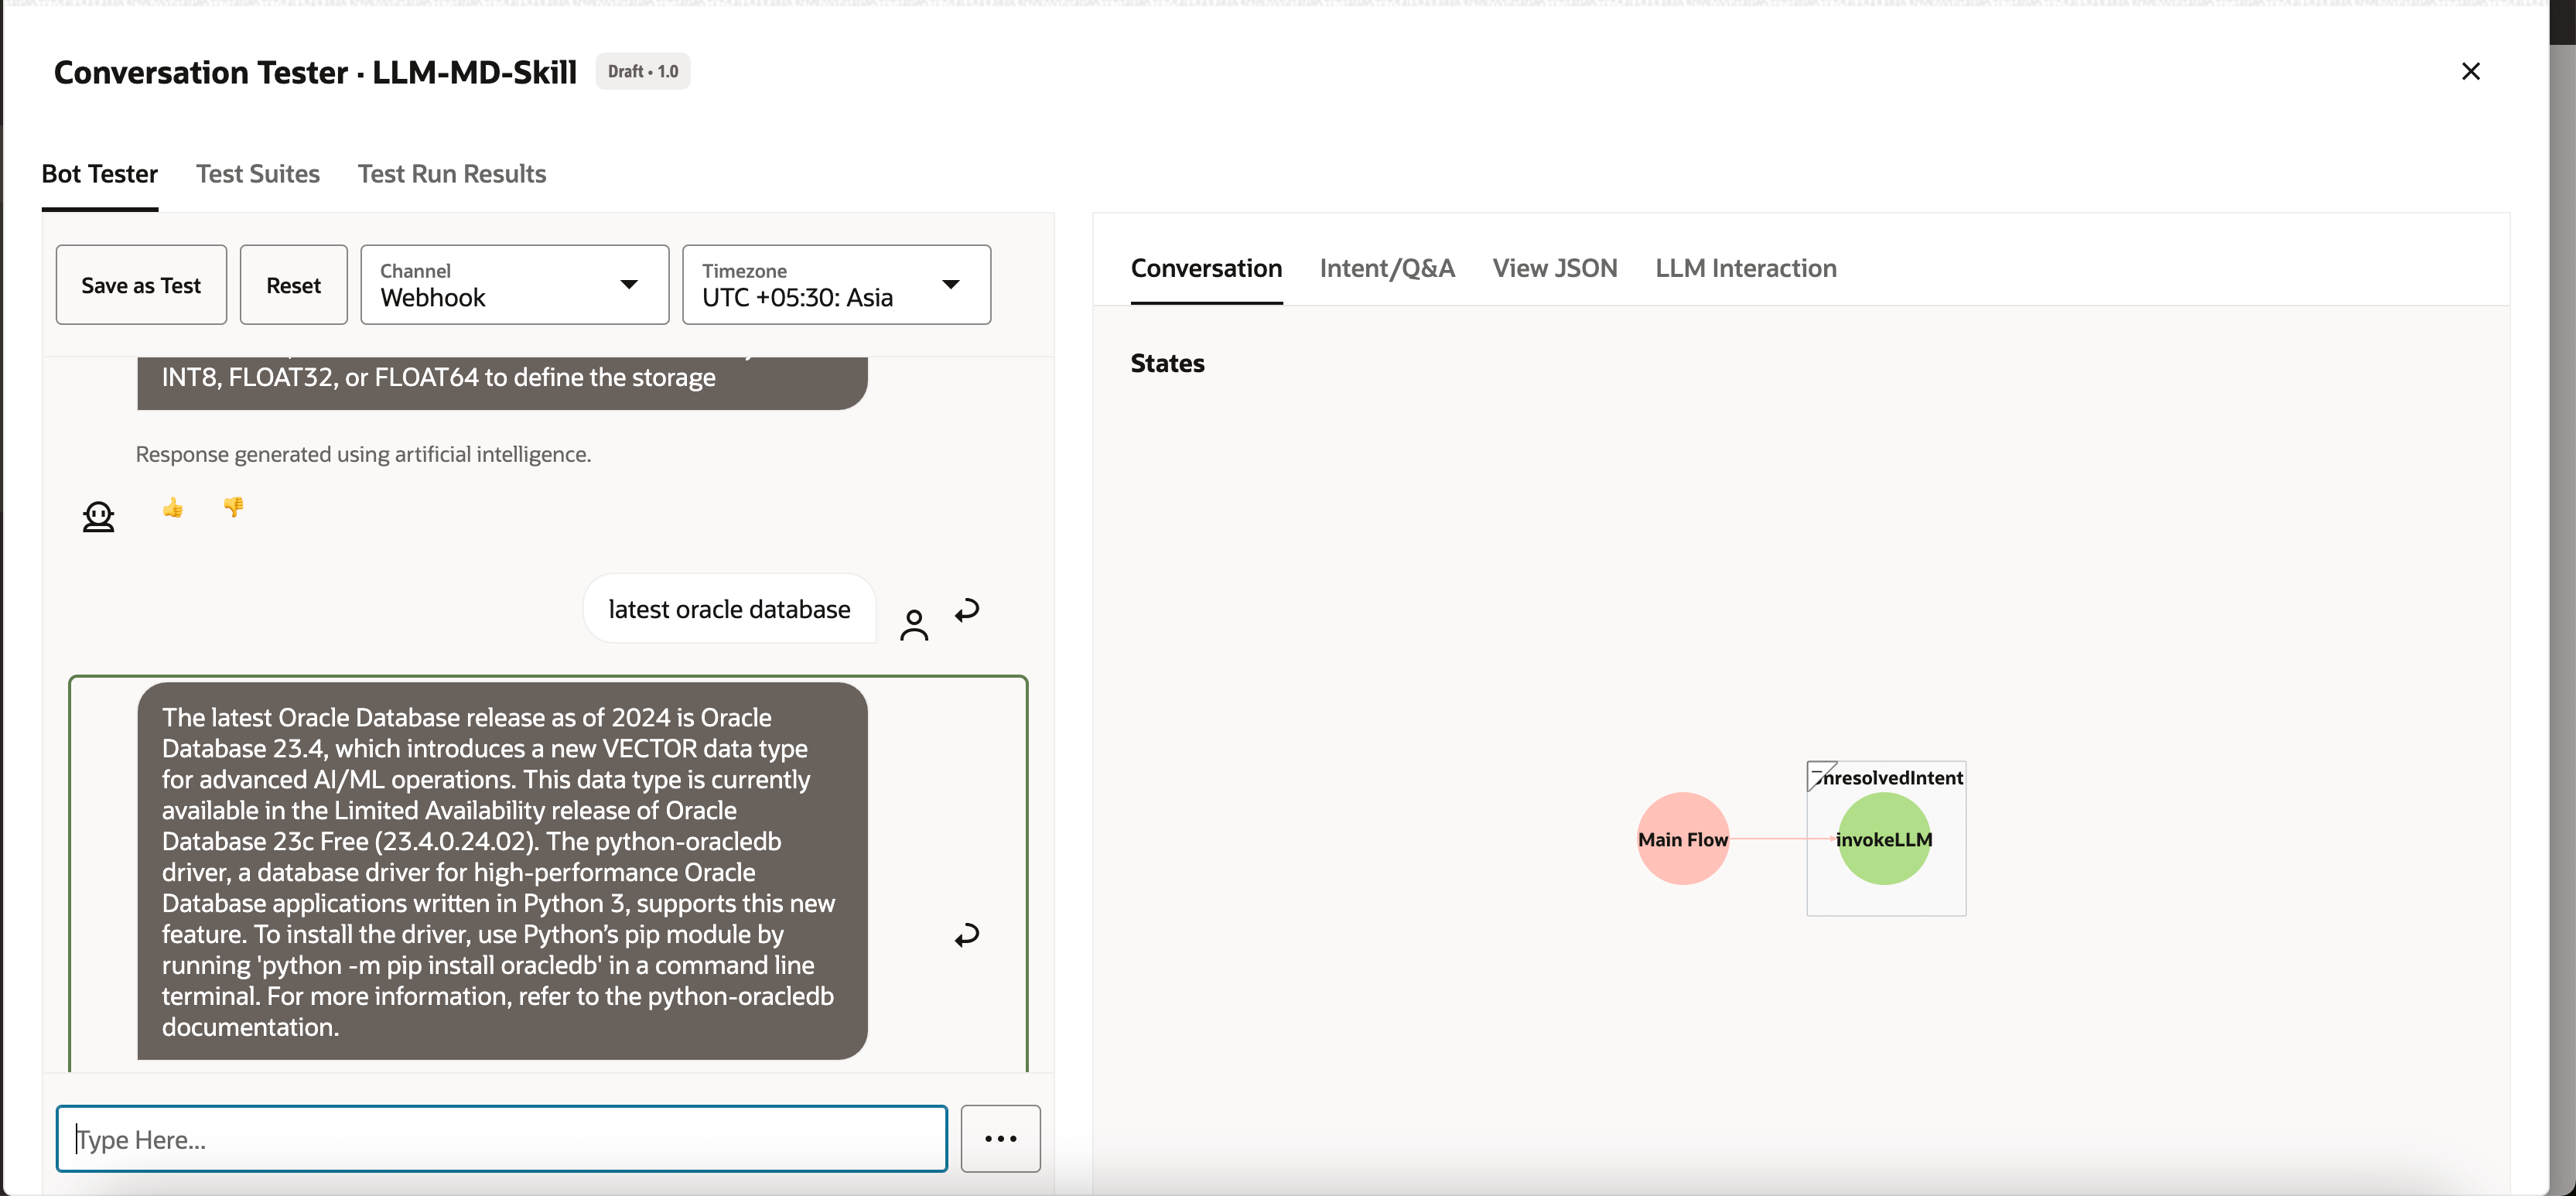The width and height of the screenshot is (2576, 1196).
Task: Open the Test Run Results tab
Action: (x=451, y=174)
